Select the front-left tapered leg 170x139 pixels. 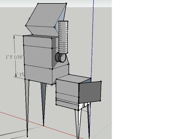(x=27, y=106)
